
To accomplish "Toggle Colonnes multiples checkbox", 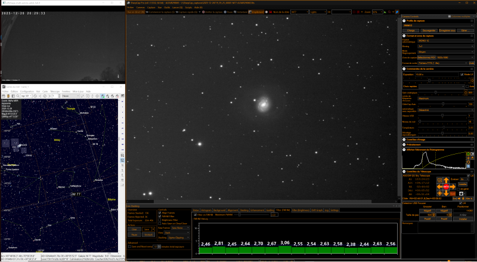I will click(450, 17).
